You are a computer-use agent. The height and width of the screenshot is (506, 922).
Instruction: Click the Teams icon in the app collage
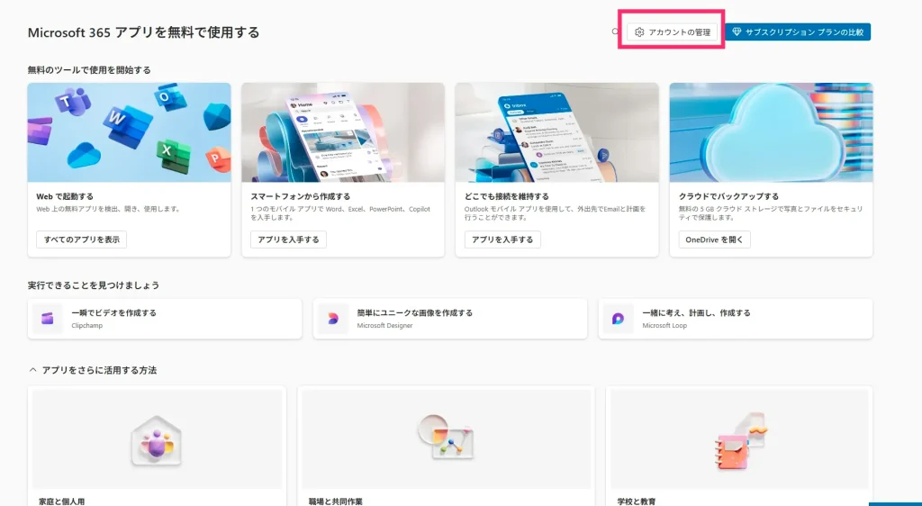[x=72, y=102]
